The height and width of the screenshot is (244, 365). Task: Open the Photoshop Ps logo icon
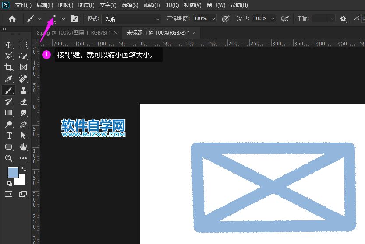(6, 5)
